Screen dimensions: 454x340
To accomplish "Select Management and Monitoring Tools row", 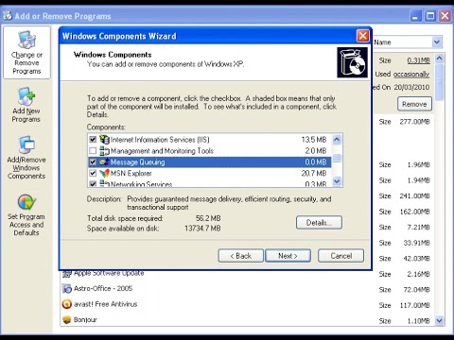I will click(x=209, y=151).
